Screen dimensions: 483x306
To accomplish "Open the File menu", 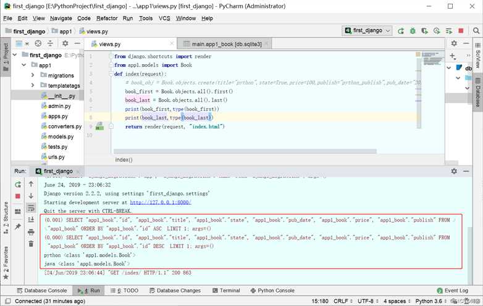I will tap(7, 19).
